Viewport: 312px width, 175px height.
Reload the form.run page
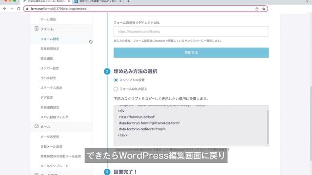pyautogui.click(x=19, y=9)
